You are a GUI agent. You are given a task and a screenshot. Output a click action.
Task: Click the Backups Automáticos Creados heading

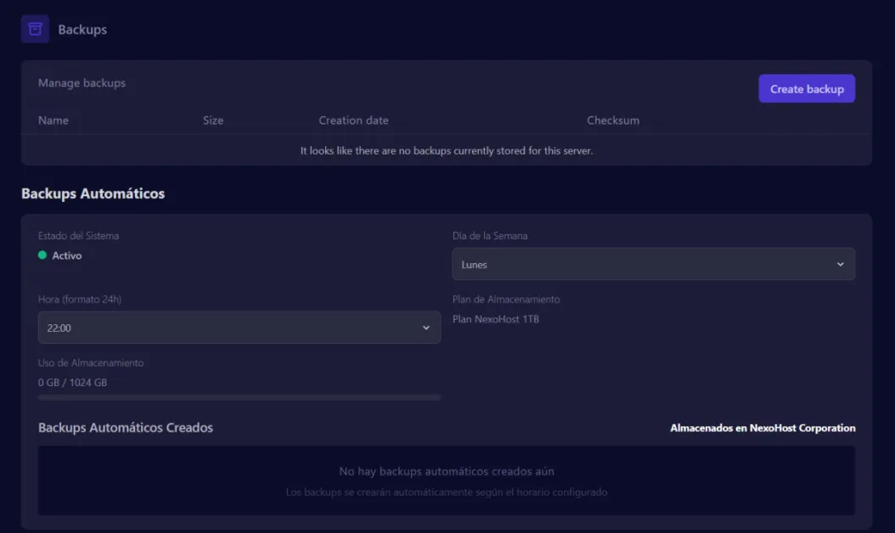click(126, 428)
